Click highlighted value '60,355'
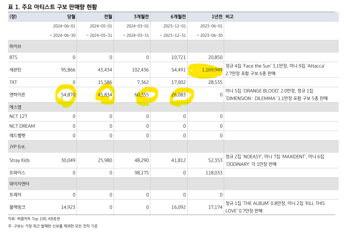346x239 pixels. point(142,95)
